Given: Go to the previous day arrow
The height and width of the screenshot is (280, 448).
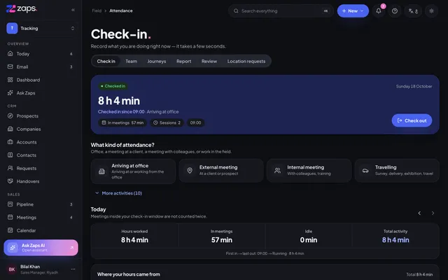Looking at the screenshot, I should coord(419,213).
